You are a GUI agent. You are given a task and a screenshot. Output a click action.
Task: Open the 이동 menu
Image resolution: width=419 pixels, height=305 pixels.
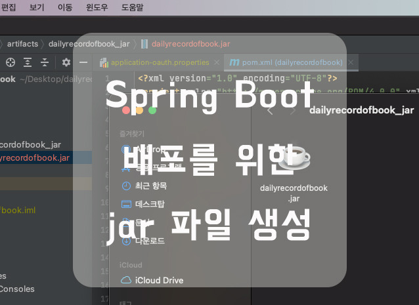click(65, 7)
